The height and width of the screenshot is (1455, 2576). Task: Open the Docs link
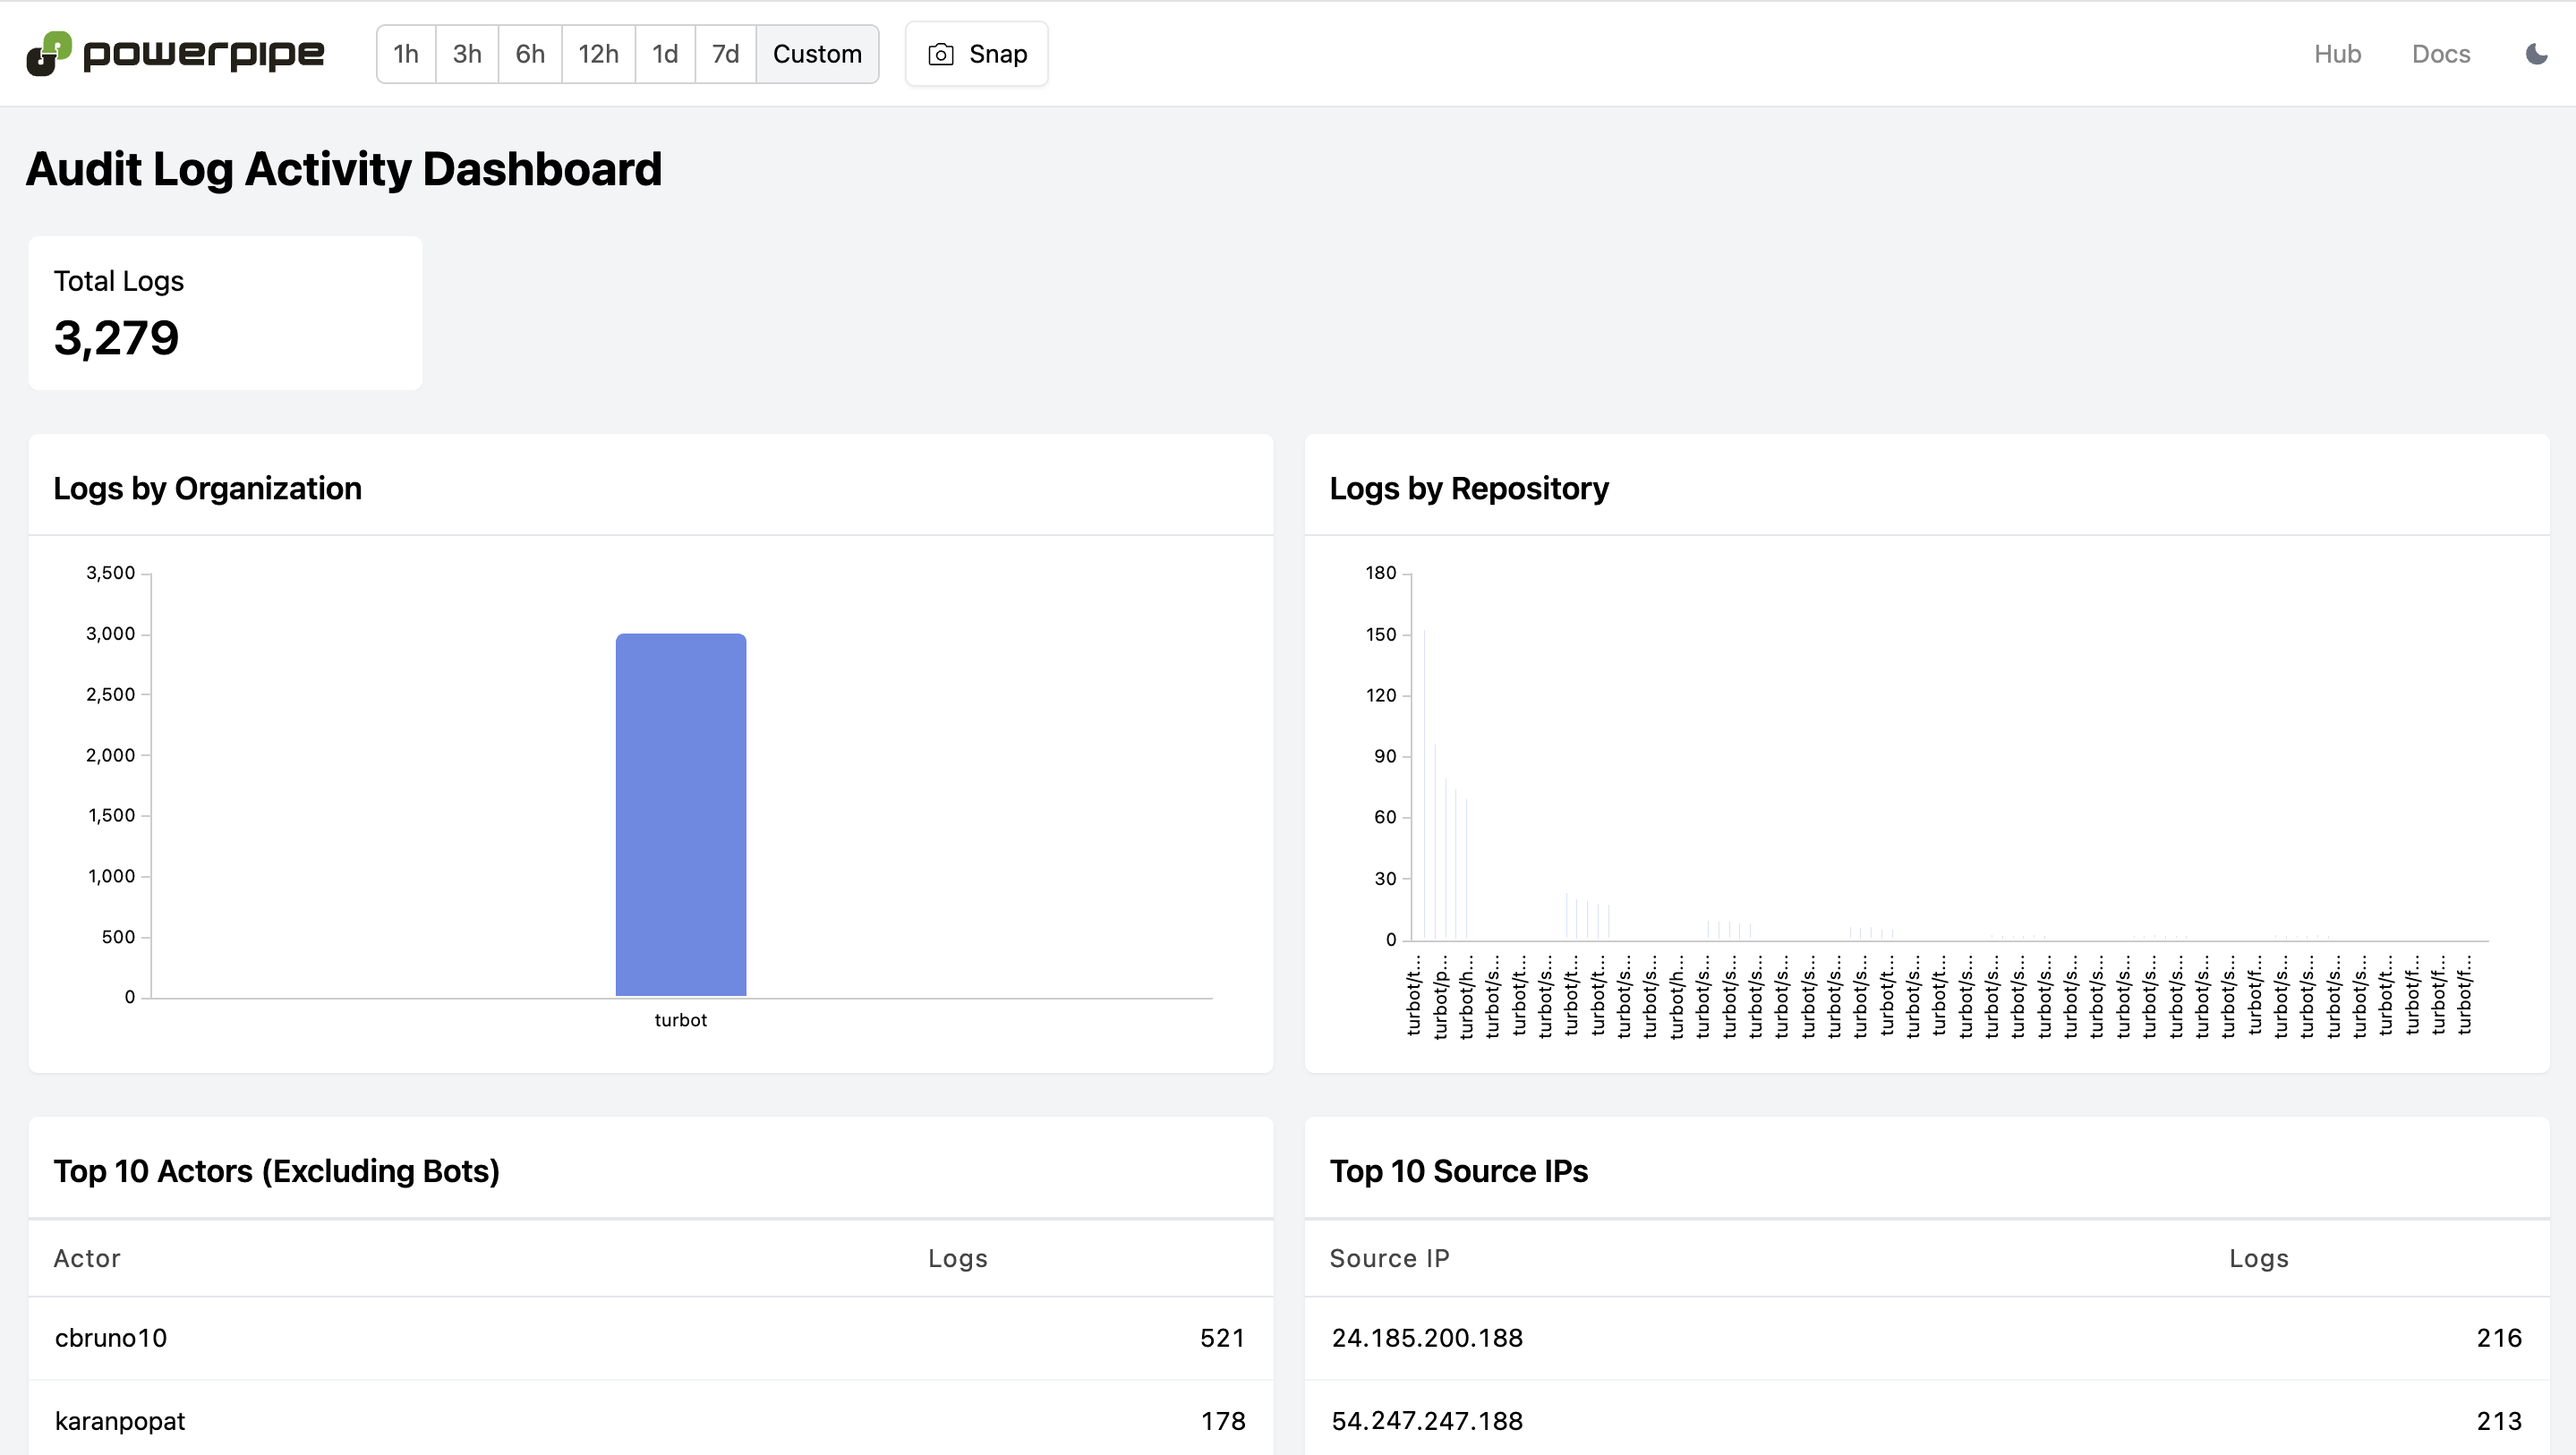click(x=2440, y=54)
